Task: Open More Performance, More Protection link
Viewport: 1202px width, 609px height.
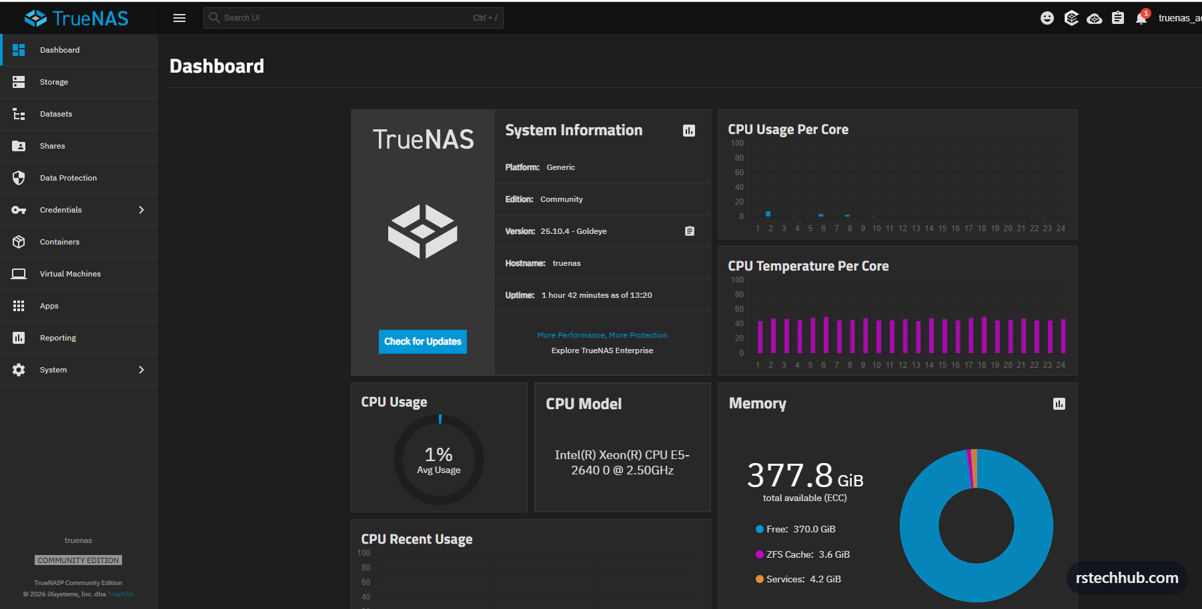Action: [x=602, y=335]
